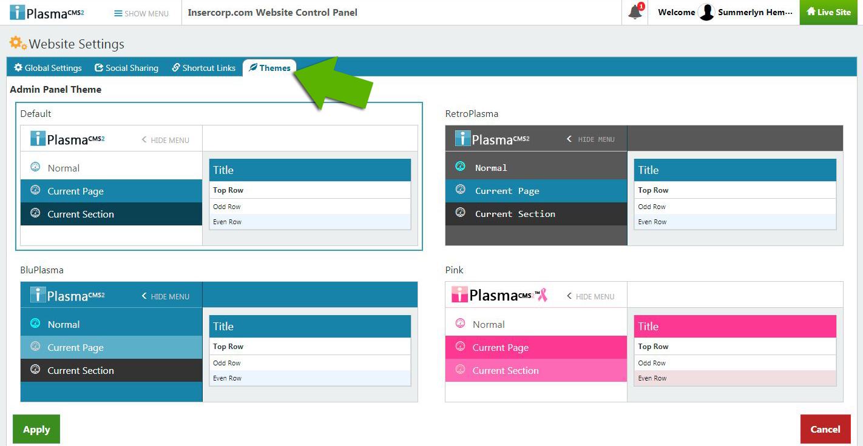Choose the Default admin theme preview
This screenshot has height=446, width=863.
(x=219, y=185)
